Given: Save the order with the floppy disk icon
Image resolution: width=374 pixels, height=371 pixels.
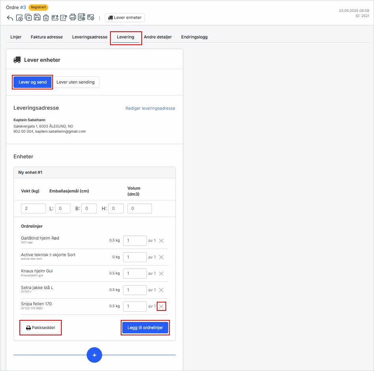Looking at the screenshot, I should pyautogui.click(x=37, y=17).
